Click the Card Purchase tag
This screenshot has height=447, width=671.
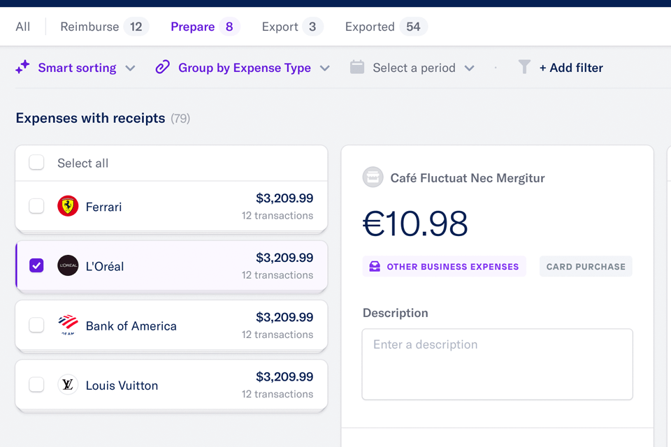click(586, 267)
